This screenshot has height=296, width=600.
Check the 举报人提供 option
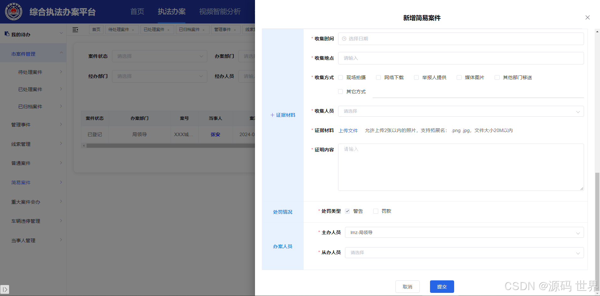click(x=416, y=78)
